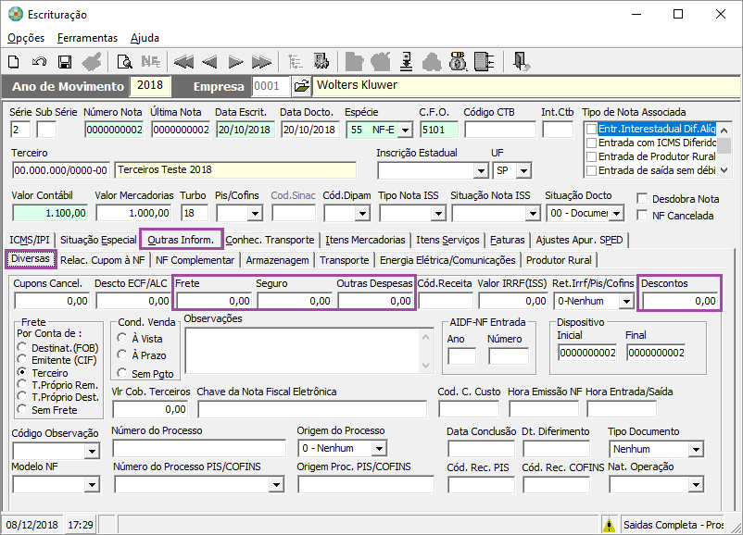This screenshot has width=743, height=535.
Task: Expand the Cód.Dipam dropdown
Action: tap(363, 214)
